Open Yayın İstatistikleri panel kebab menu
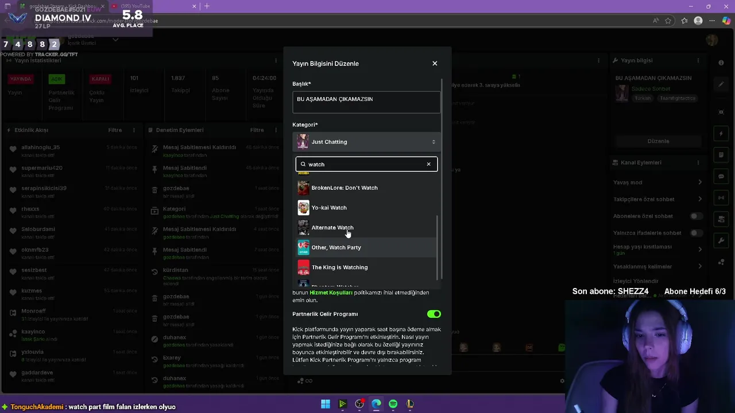This screenshot has width=735, height=413. (276, 60)
